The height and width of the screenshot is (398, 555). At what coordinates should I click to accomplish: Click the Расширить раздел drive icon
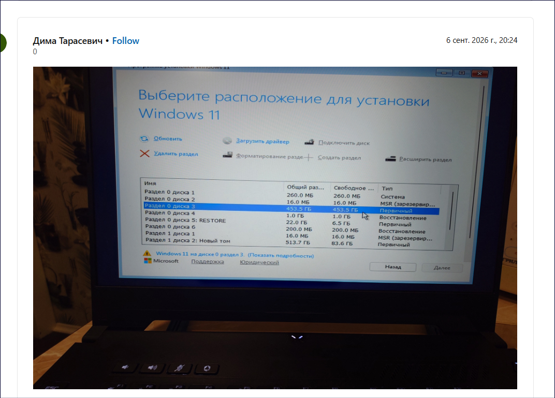tap(390, 159)
